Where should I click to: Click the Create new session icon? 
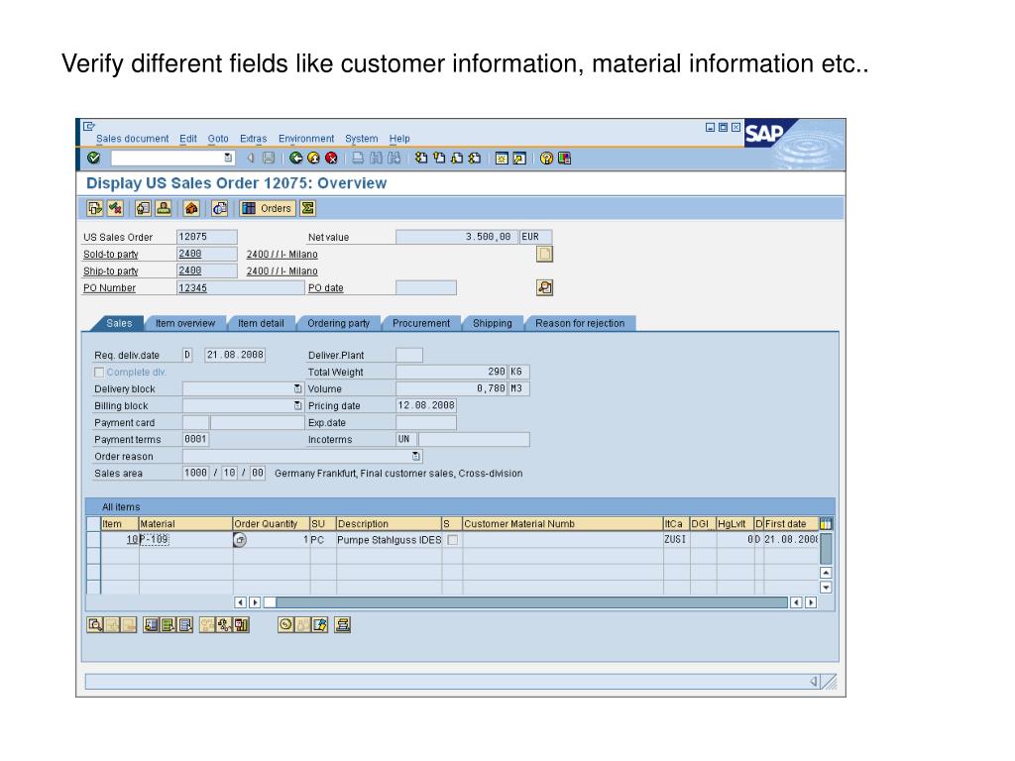click(x=502, y=158)
